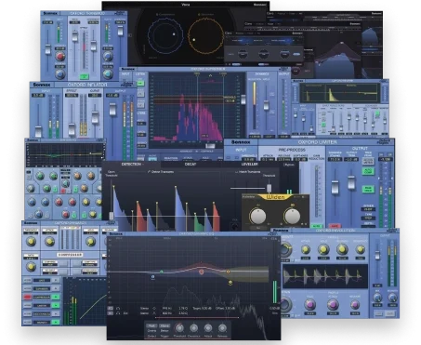Screen dimensions: 421x345
Task: Toggle the Warmth IN button in Oxford Dynamics
Action: [x=56, y=322]
